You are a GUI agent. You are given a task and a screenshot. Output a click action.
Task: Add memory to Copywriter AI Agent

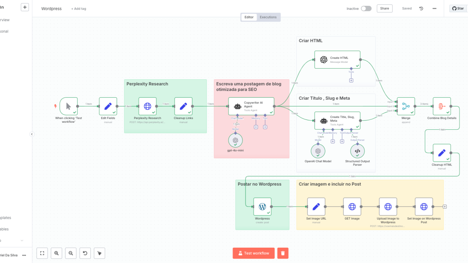pyautogui.click(x=256, y=127)
